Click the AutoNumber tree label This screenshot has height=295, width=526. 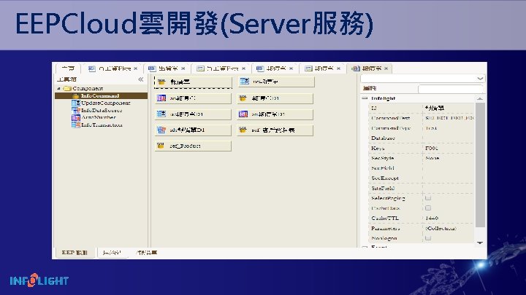pyautogui.click(x=99, y=117)
